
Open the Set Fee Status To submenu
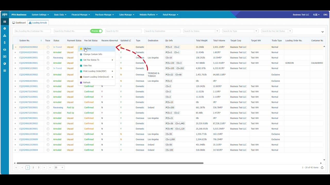97,60
